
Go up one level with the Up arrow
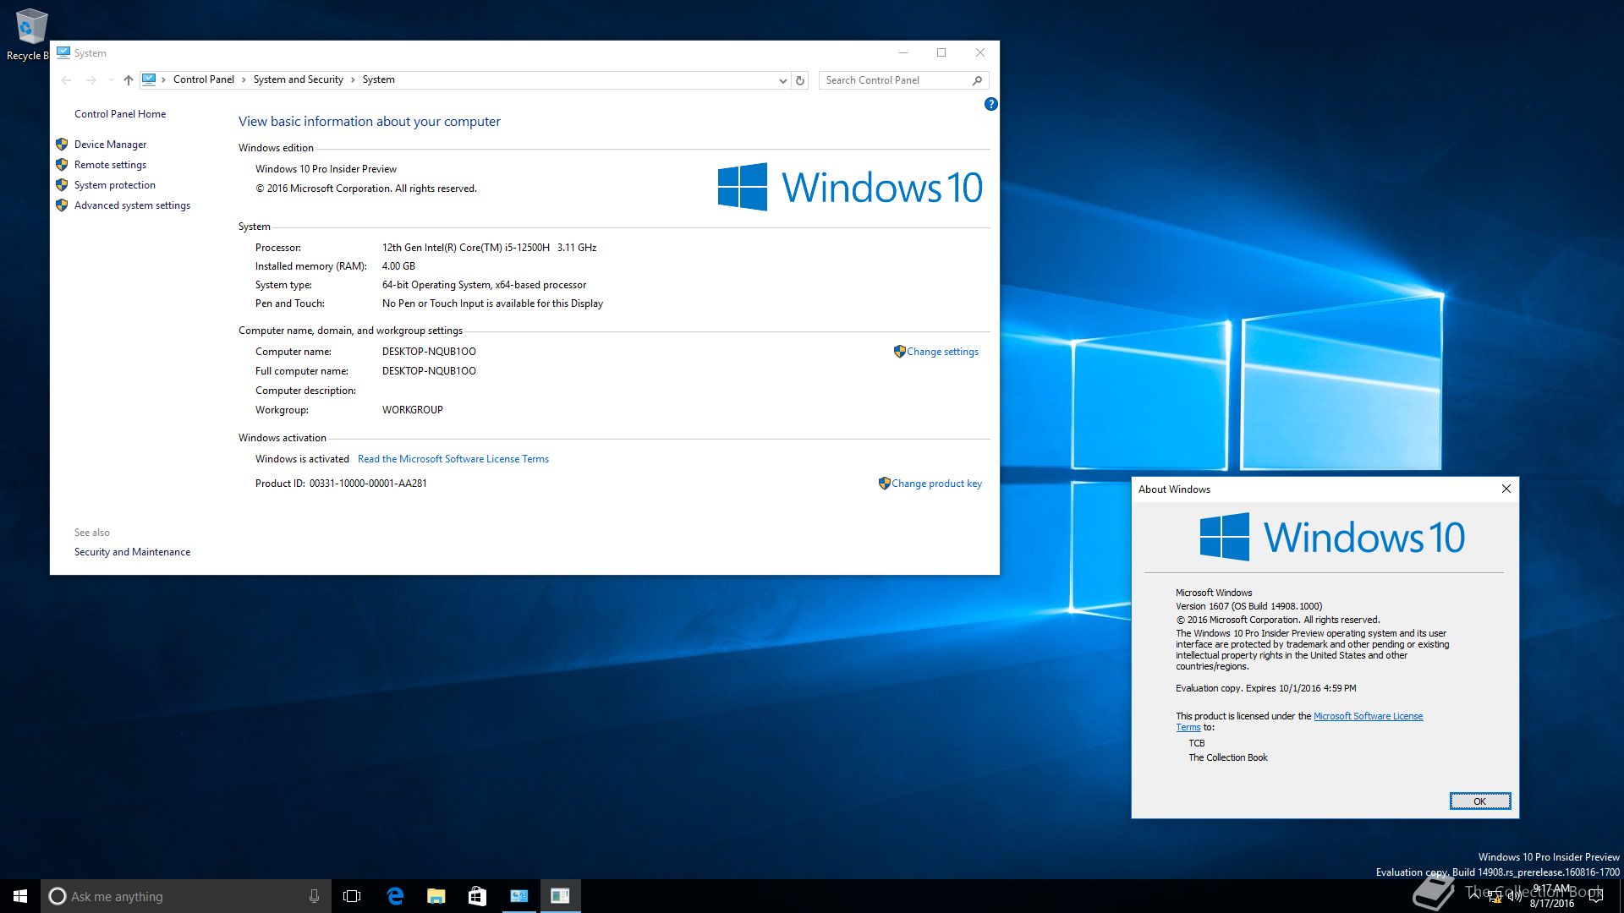(x=129, y=80)
